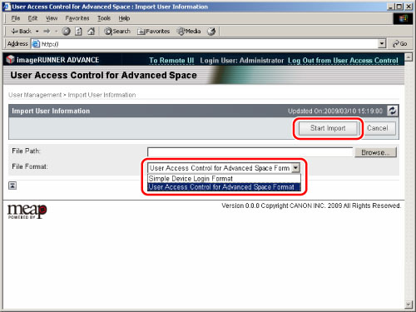416x312 pixels.
Task: Open the Favorites menu
Action: tap(77, 18)
